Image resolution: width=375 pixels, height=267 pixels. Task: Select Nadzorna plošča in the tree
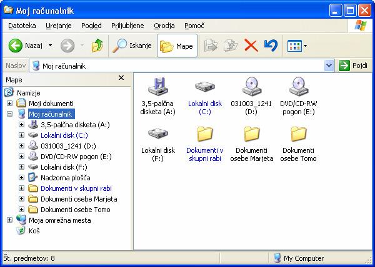pos(66,178)
